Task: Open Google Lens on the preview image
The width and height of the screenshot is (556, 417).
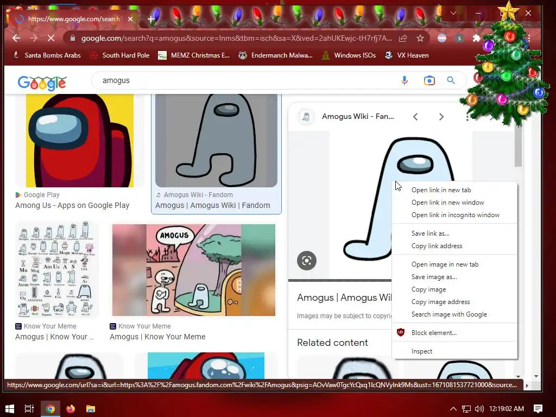Action: [307, 261]
